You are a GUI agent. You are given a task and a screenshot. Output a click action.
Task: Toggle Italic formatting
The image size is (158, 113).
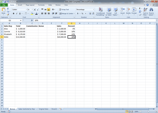(x=17, y=13)
